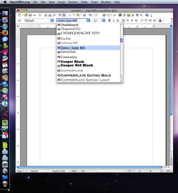Open the Help question mark icon
This screenshot has height=193, width=178.
coord(147,15)
